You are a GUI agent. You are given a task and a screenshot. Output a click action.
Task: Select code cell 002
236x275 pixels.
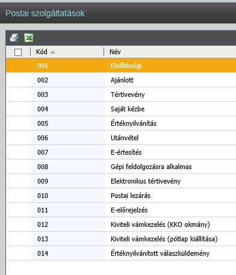[x=43, y=80]
